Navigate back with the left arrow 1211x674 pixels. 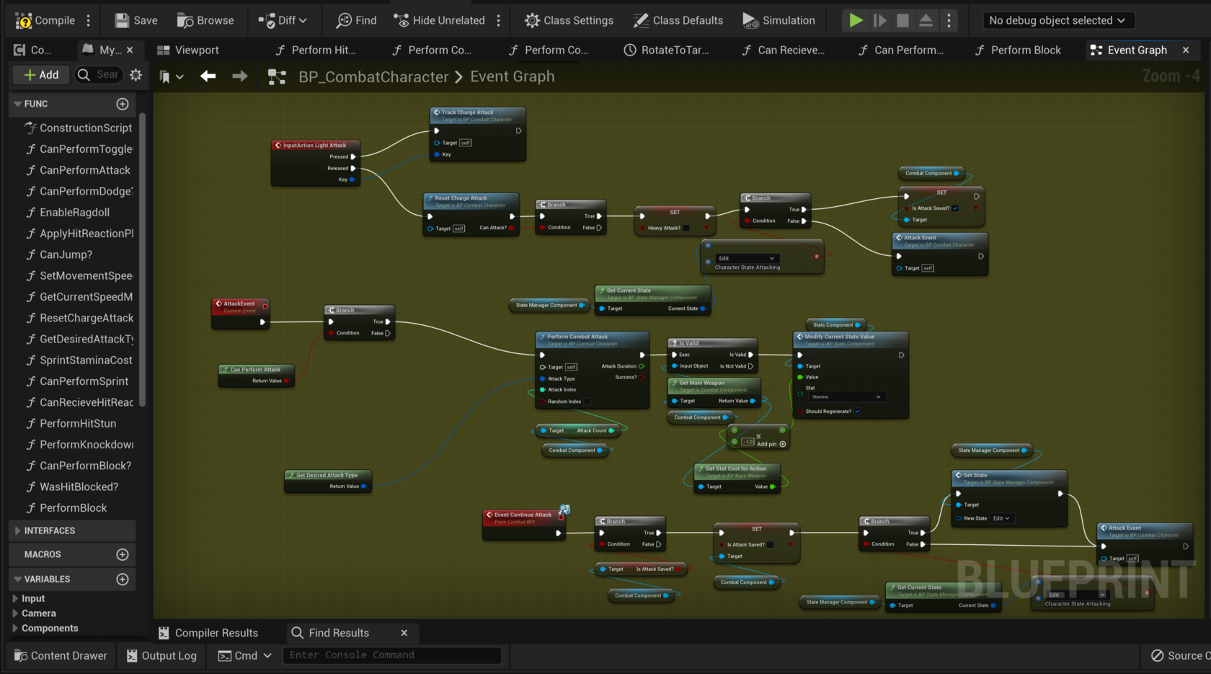pyautogui.click(x=208, y=76)
